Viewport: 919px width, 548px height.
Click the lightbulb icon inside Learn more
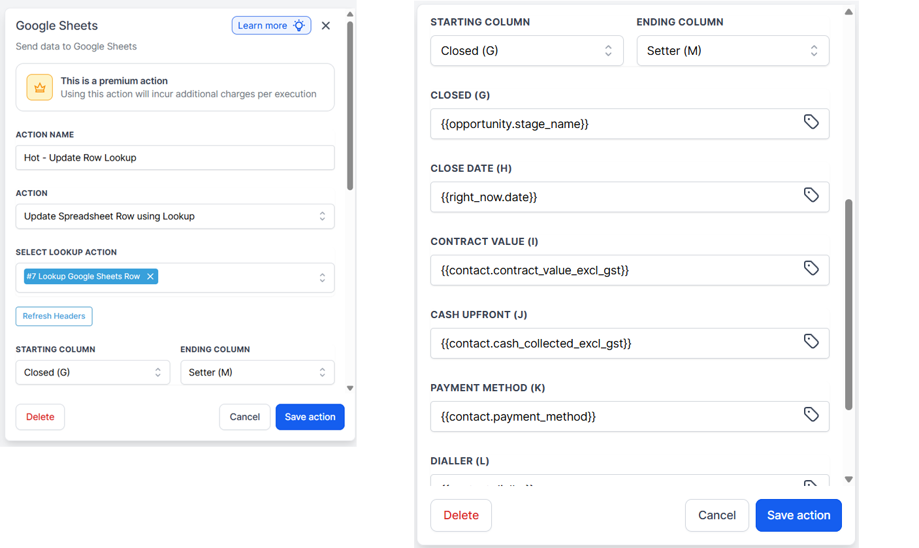point(299,25)
